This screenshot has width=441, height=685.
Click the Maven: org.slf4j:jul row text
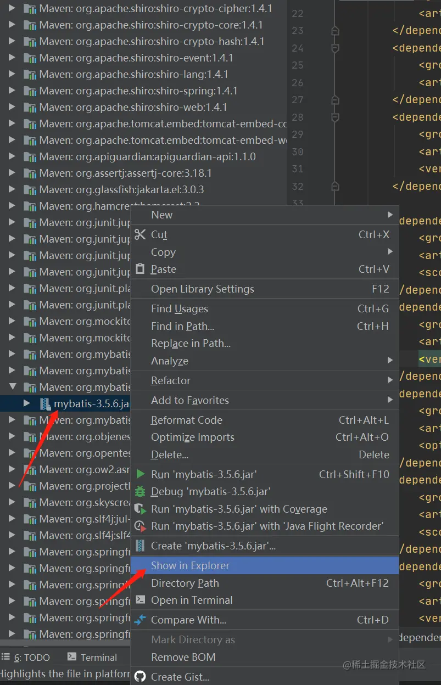click(x=85, y=519)
